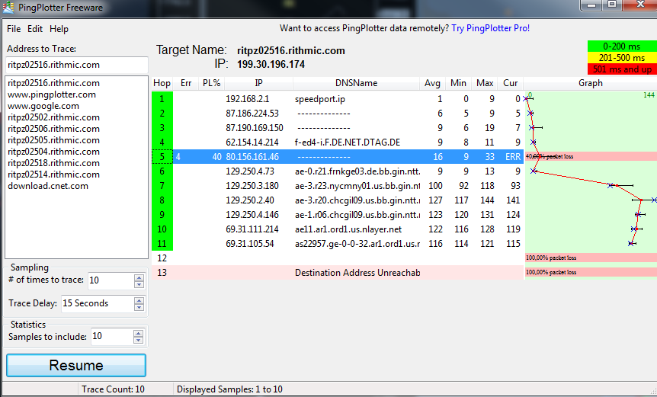Increase the number of times to trace

(139, 277)
